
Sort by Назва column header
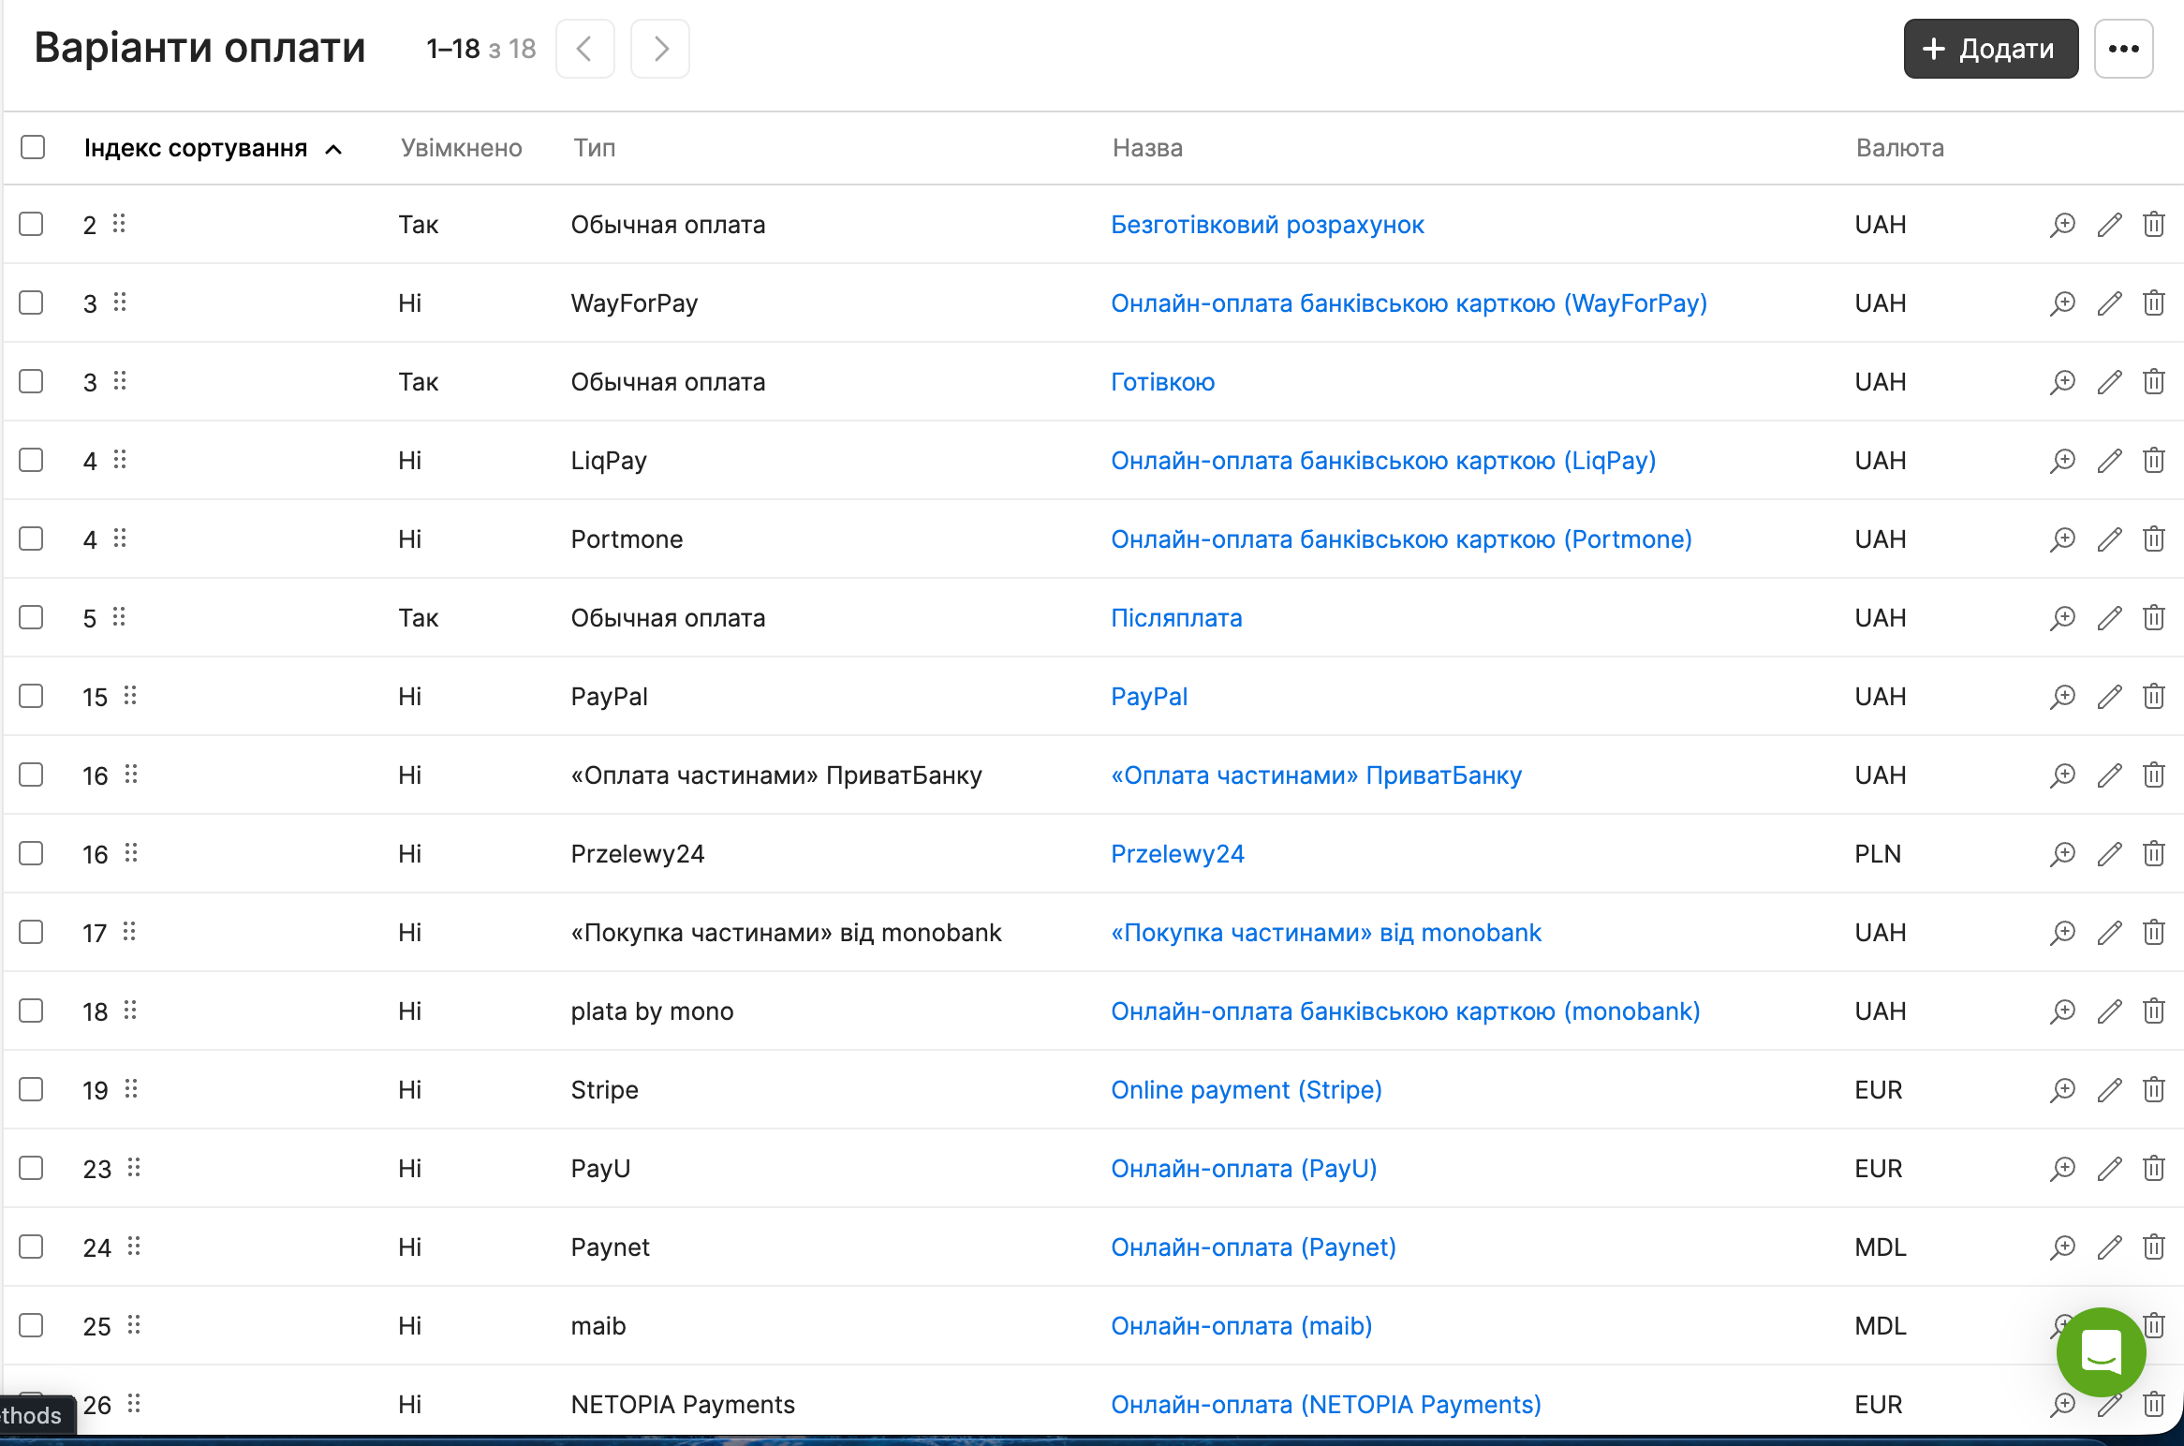point(1147,148)
